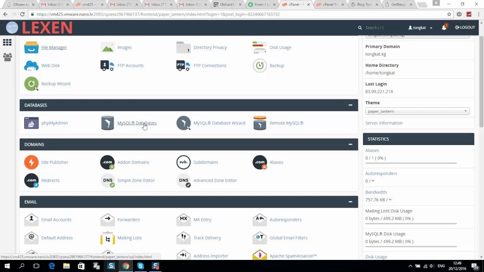Open Microsoft Edge from taskbar
Image resolution: width=484 pixels, height=272 pixels.
(52, 266)
